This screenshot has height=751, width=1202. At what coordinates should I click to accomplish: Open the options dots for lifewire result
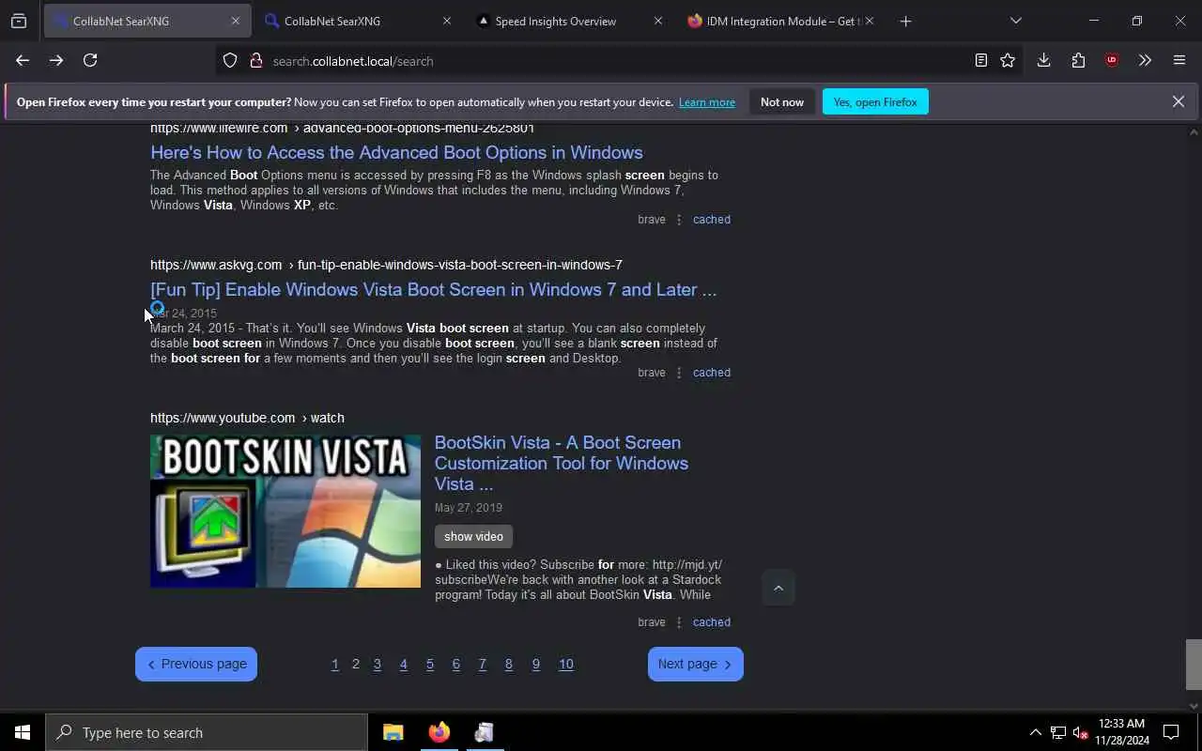tap(679, 220)
